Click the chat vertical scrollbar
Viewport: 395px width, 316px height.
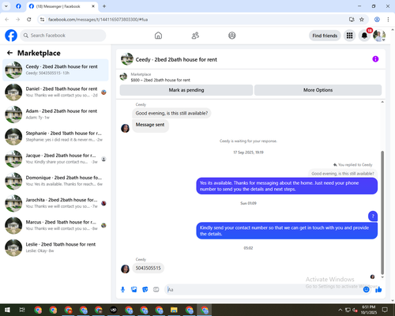[382, 213]
